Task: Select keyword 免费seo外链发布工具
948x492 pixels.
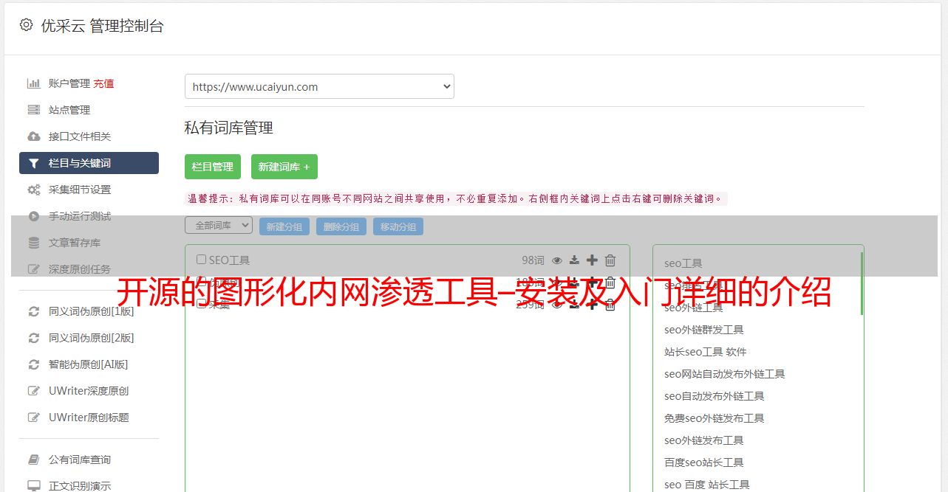Action: coord(715,418)
